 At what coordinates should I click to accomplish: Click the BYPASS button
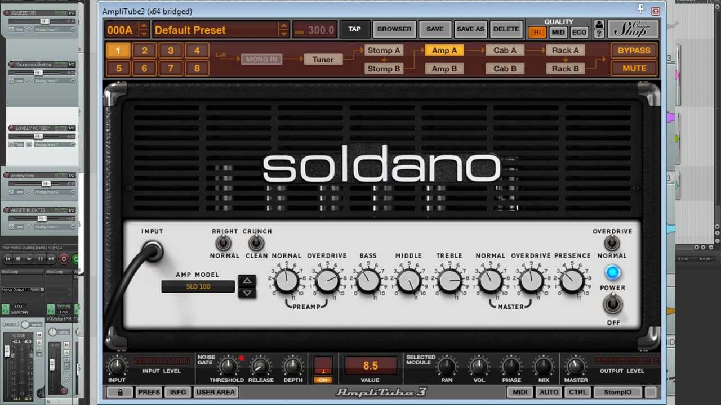pyautogui.click(x=634, y=50)
